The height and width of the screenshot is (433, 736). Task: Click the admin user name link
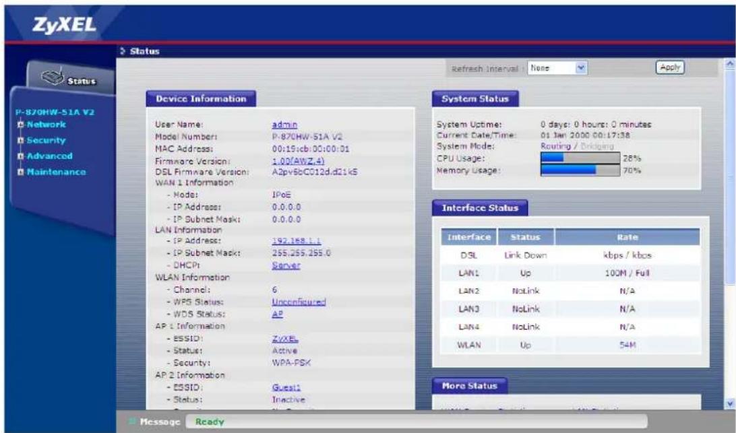point(284,125)
